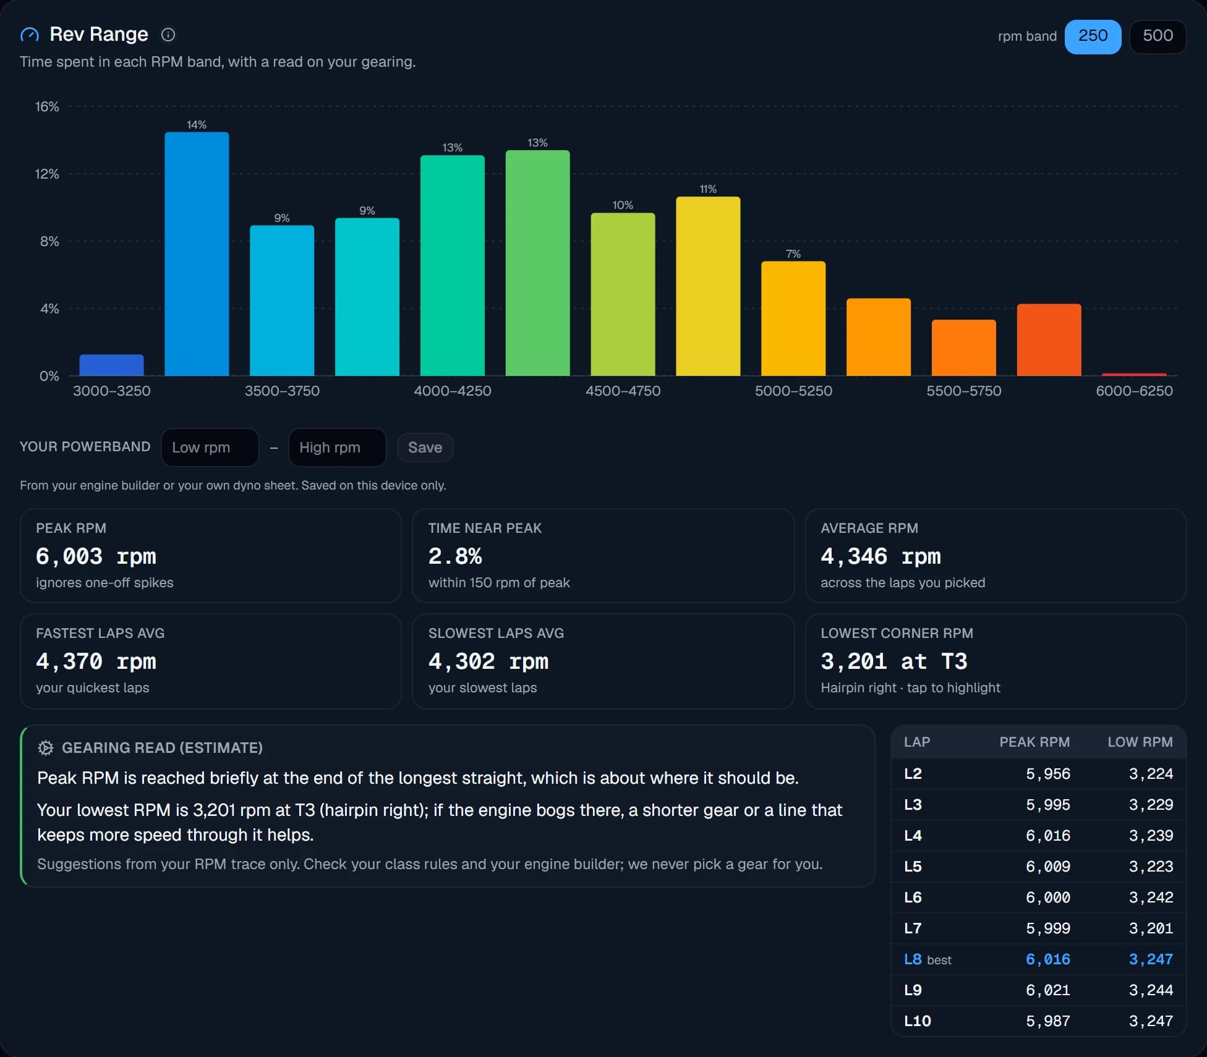This screenshot has height=1057, width=1207.
Task: Click the gauge icon before Rev Range title
Action: pos(30,35)
